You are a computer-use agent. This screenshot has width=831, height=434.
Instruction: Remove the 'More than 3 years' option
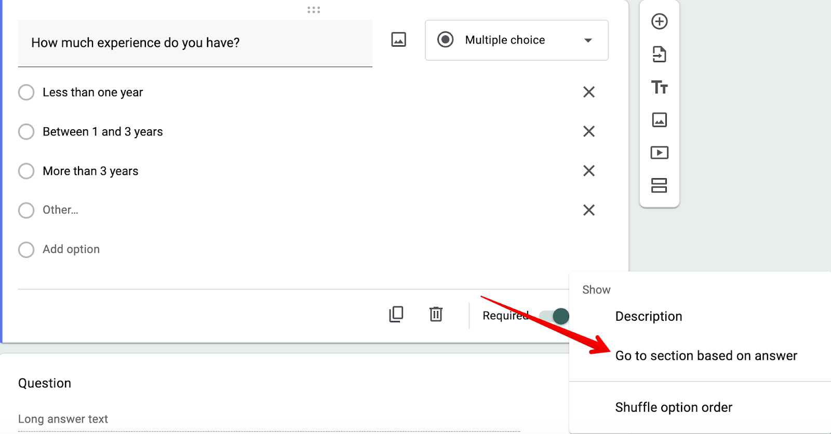(588, 171)
